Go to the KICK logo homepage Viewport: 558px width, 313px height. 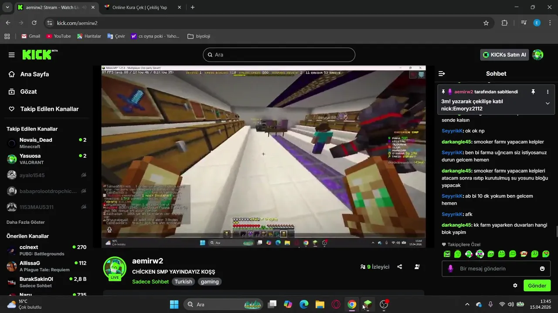39,54
